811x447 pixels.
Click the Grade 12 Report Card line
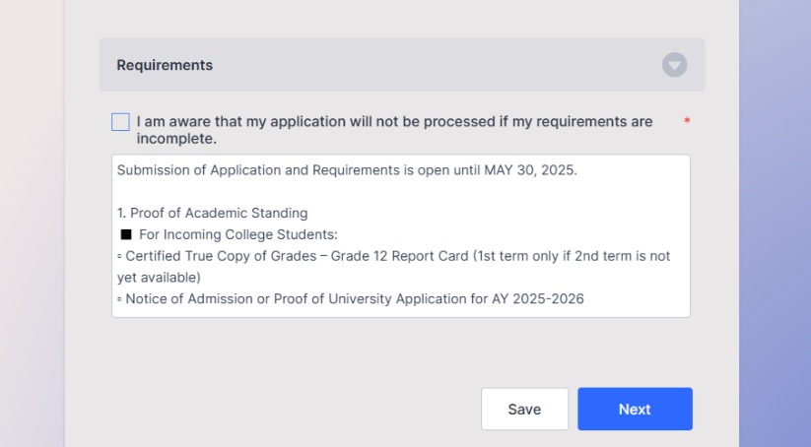[397, 256]
